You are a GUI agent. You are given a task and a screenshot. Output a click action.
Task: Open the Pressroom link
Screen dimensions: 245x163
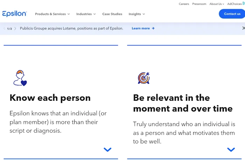click(199, 4)
